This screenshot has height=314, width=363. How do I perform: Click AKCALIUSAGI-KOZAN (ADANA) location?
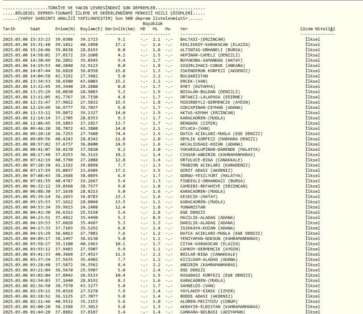pyautogui.click(x=211, y=144)
